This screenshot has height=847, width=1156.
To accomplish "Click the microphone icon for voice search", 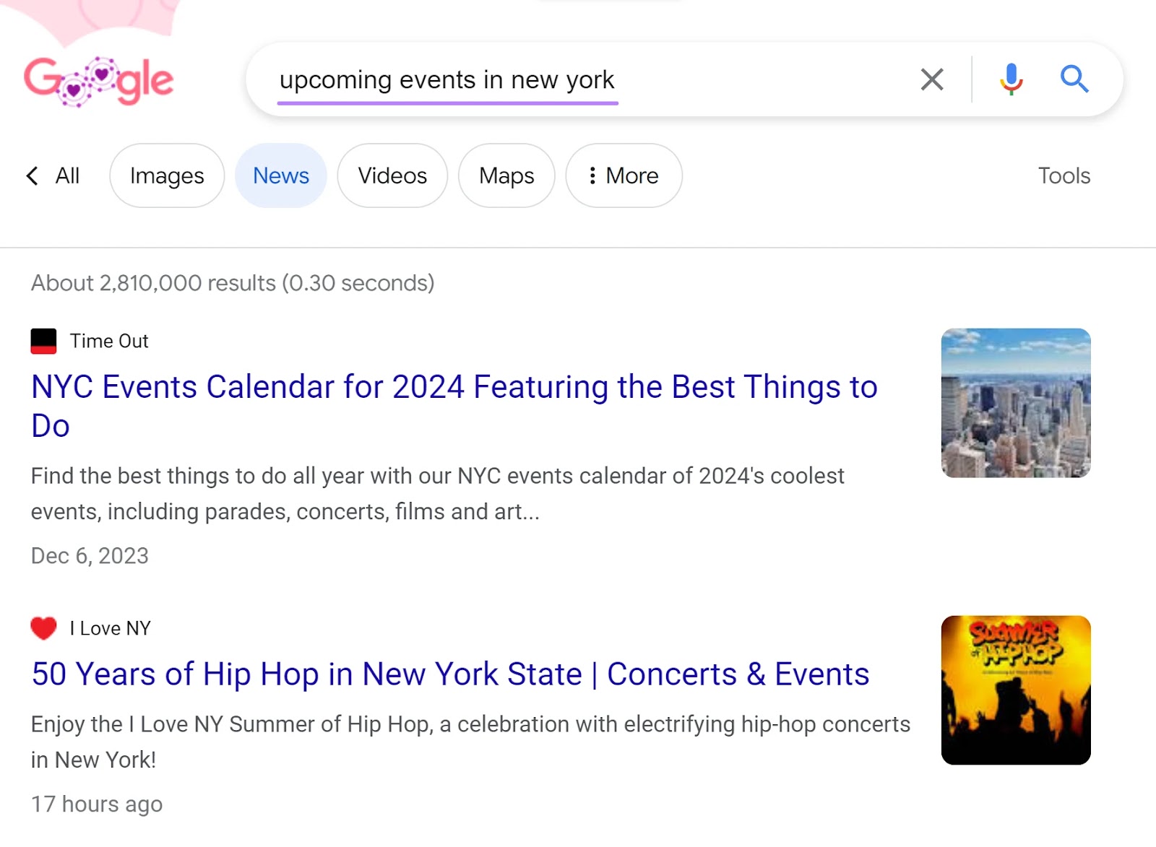I will tap(1010, 79).
